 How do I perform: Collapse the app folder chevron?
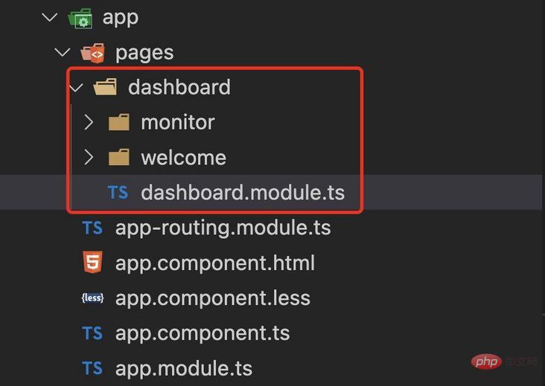[x=50, y=18]
